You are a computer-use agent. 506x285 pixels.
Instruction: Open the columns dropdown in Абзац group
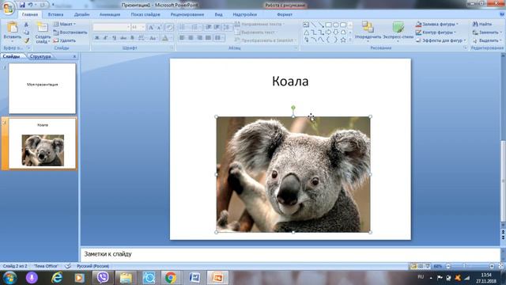pyautogui.click(x=219, y=38)
